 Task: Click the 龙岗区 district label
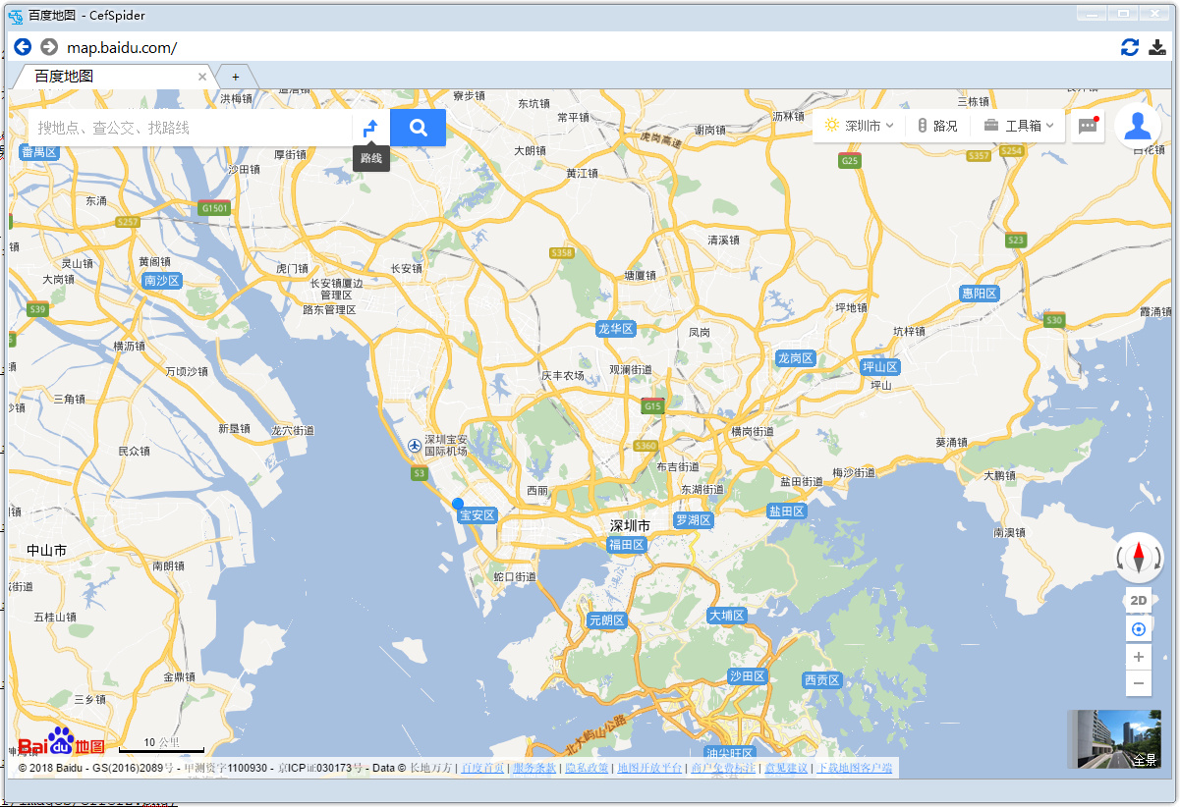pyautogui.click(x=796, y=358)
